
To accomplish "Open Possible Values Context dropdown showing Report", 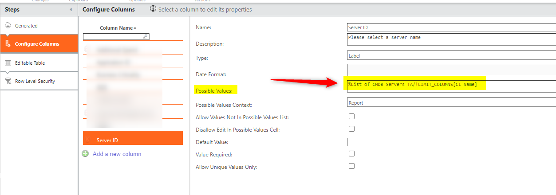I will 451,102.
